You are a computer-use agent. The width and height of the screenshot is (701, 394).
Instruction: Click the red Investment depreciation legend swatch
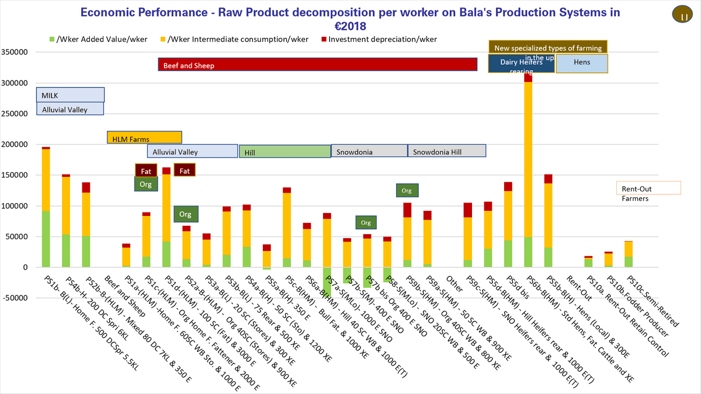[324, 39]
